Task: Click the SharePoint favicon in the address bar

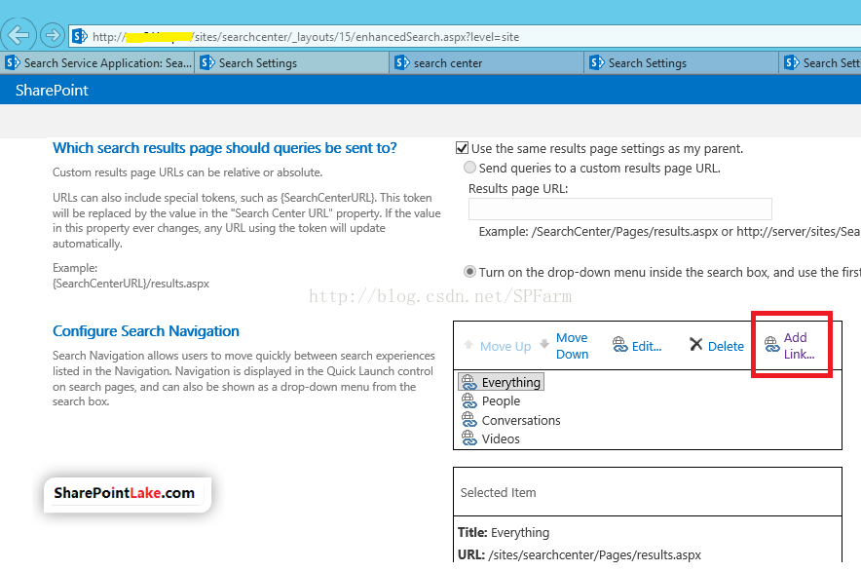Action: tap(80, 36)
